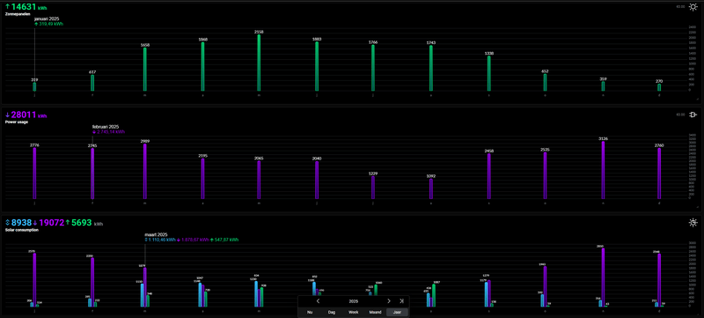Click the solar clock icon on Solar consumption panel
Viewport: 704px width, 318px height.
(x=693, y=222)
